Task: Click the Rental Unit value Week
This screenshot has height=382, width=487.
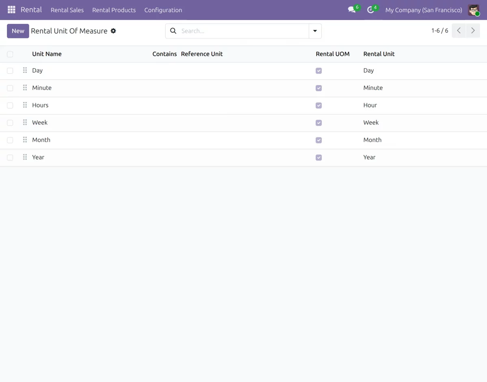Action: [x=371, y=123]
